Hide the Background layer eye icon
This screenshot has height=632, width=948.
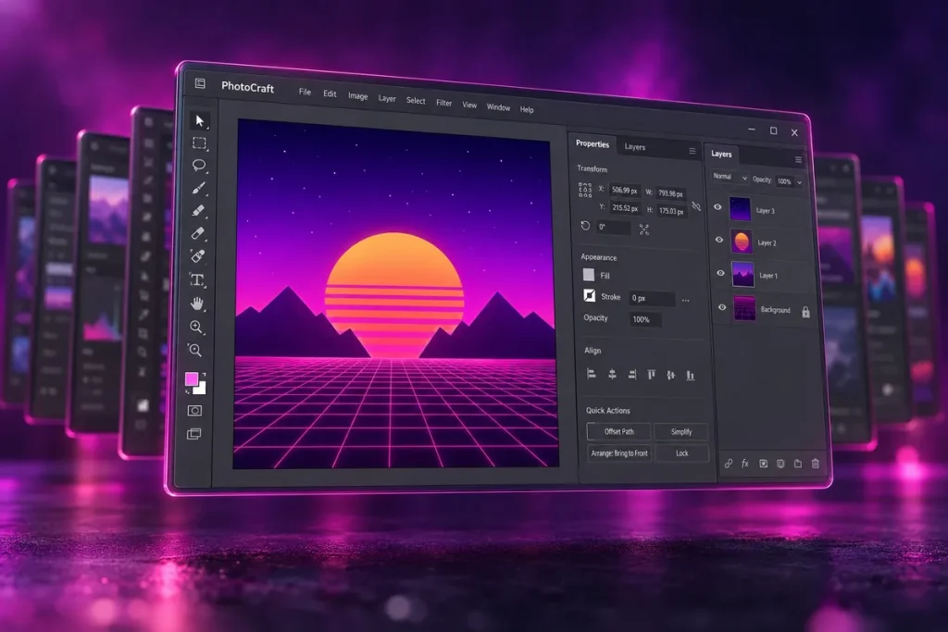(722, 307)
